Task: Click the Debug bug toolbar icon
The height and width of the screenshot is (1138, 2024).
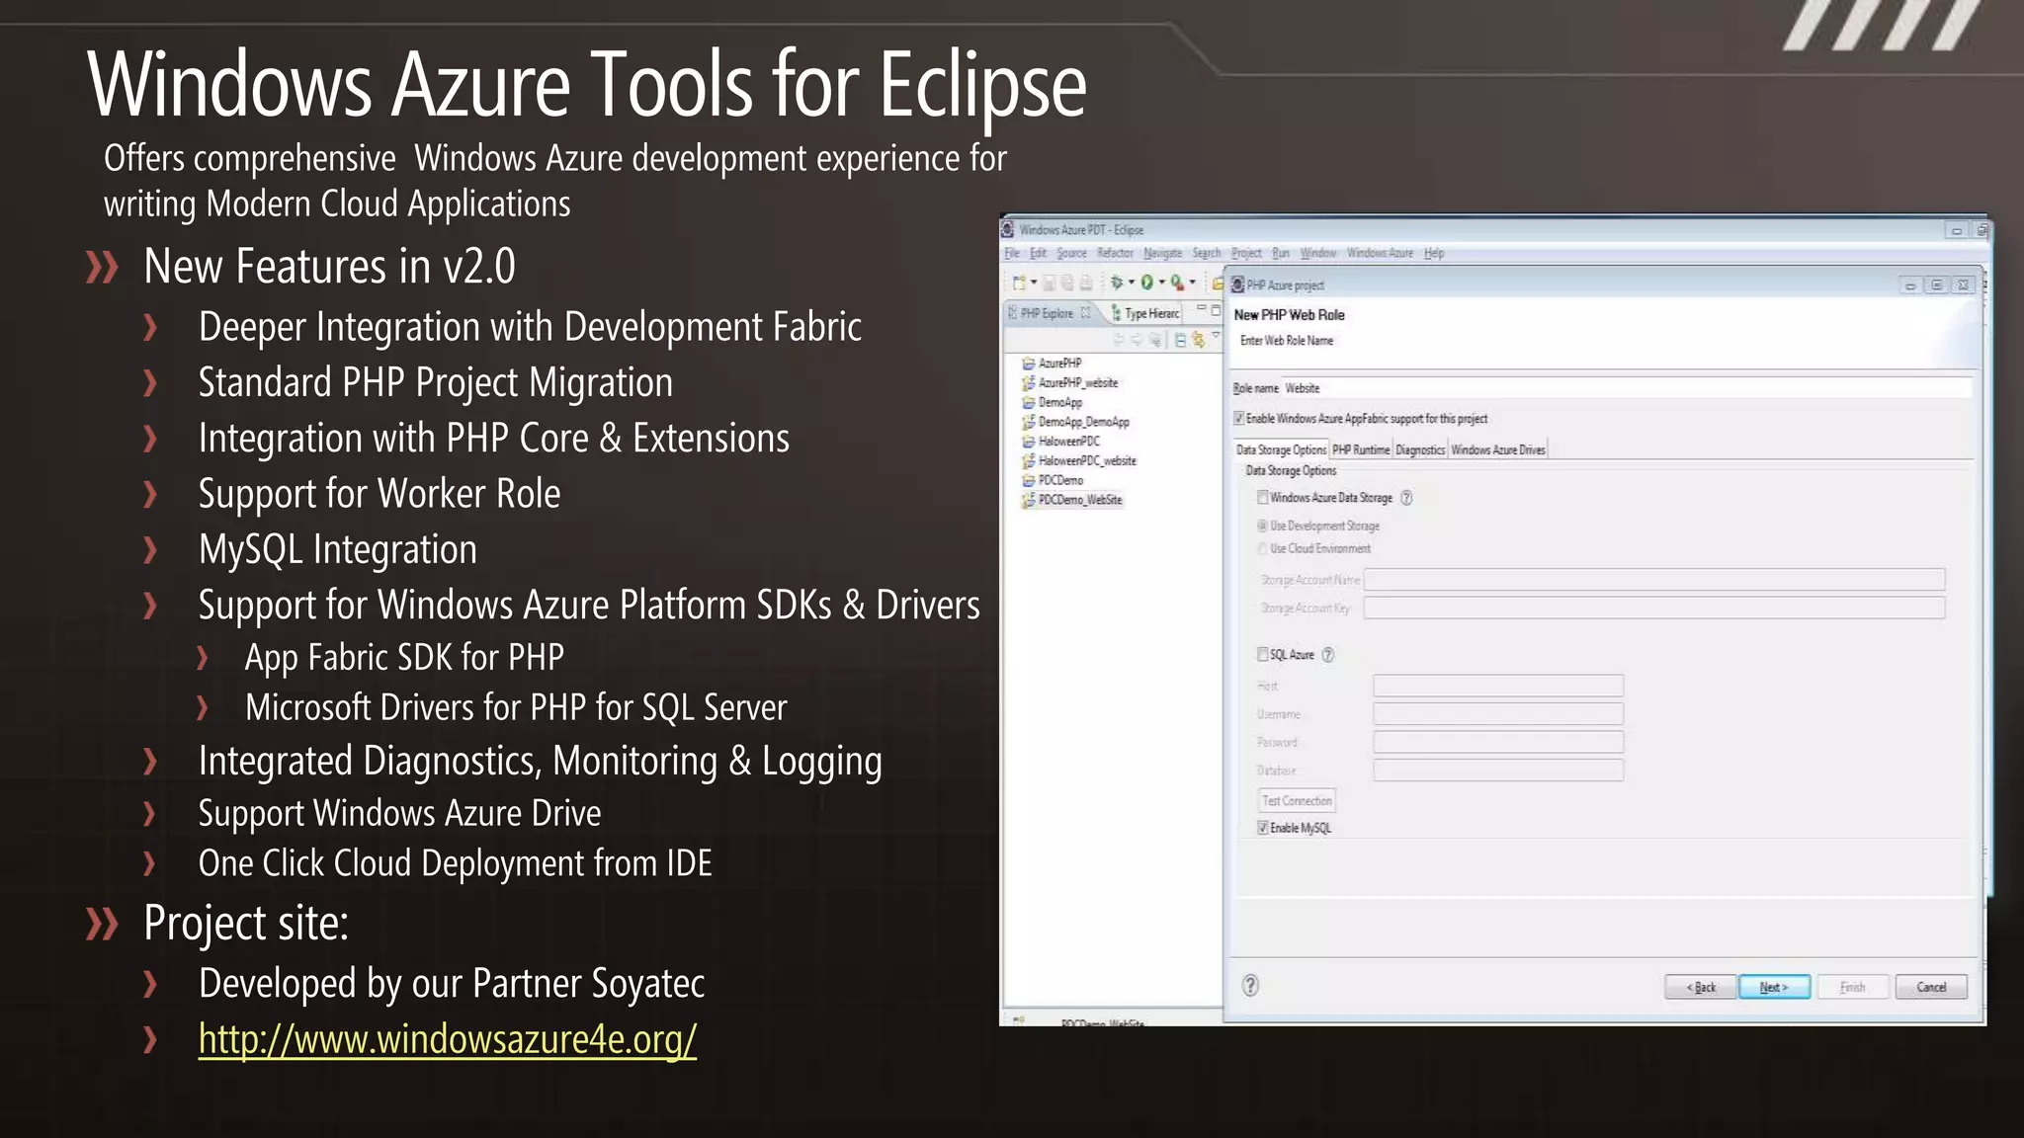Action: 1117,283
